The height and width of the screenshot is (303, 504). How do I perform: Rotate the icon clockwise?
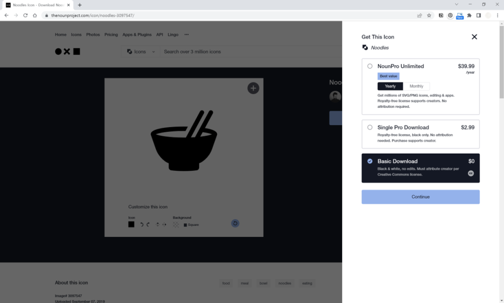148,224
